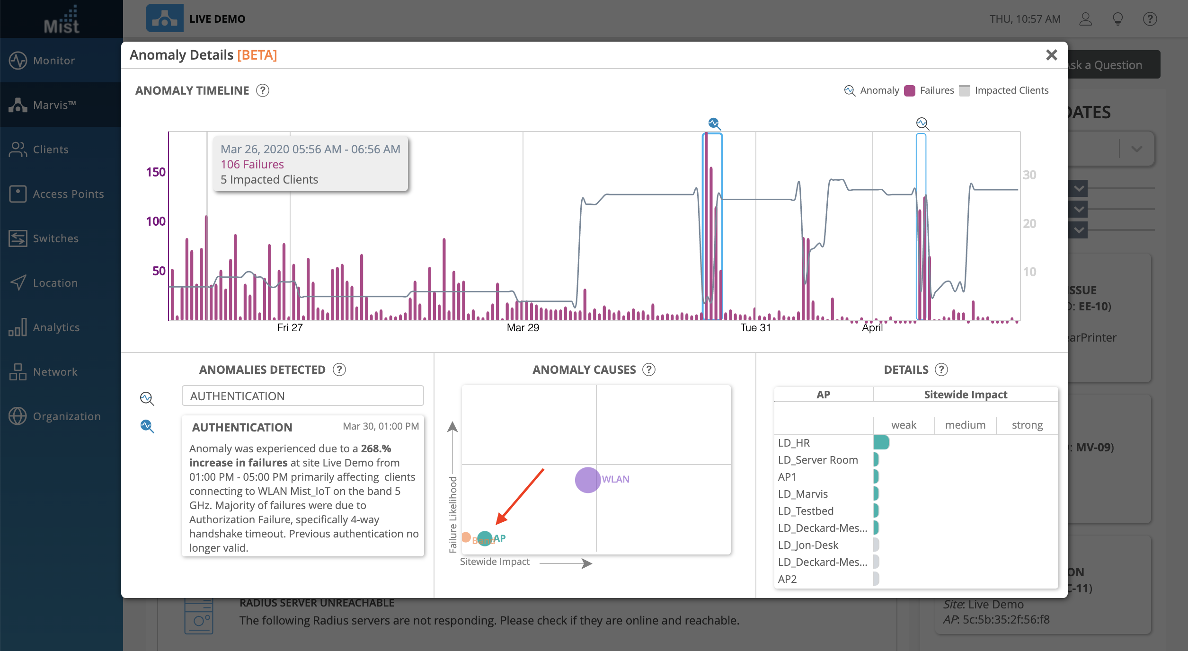
Task: Close the Anomaly Details dialog
Action: [1051, 55]
